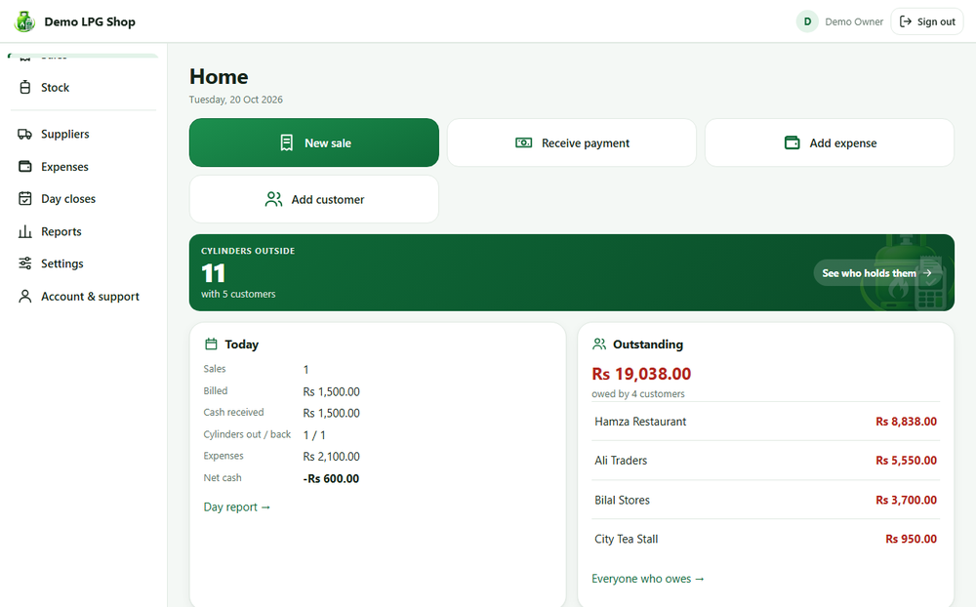Image resolution: width=976 pixels, height=607 pixels.
Task: Click the Rs 19,038.00 outstanding total
Action: pos(641,374)
